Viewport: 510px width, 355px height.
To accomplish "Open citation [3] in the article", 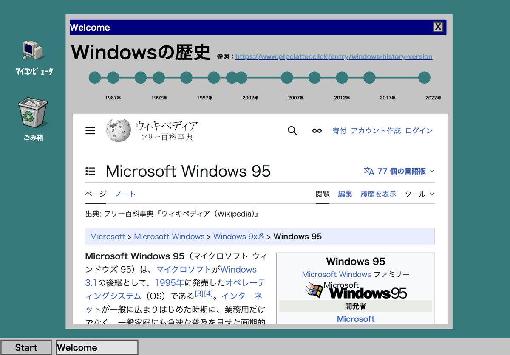I will tap(199, 293).
